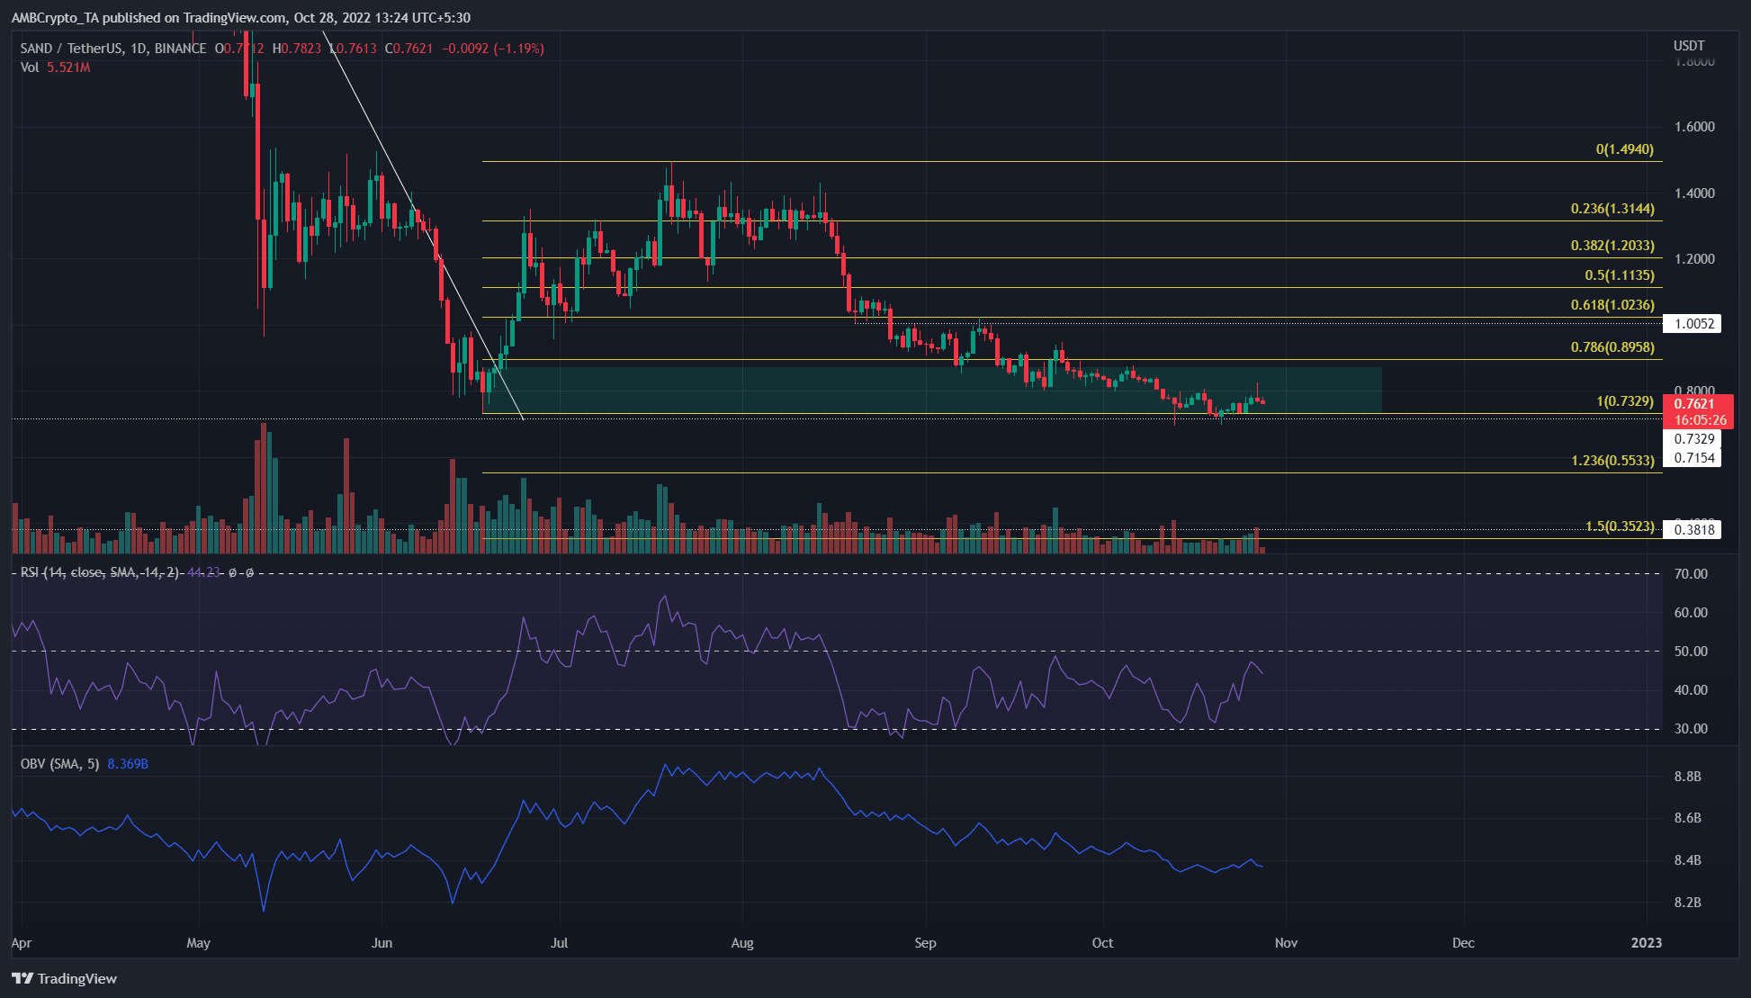Select Fibonacci level 1(0.7329) label

[1625, 401]
